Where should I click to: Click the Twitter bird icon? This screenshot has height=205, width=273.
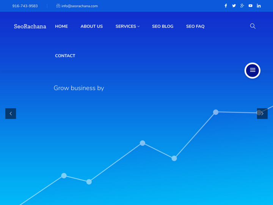pos(234,6)
